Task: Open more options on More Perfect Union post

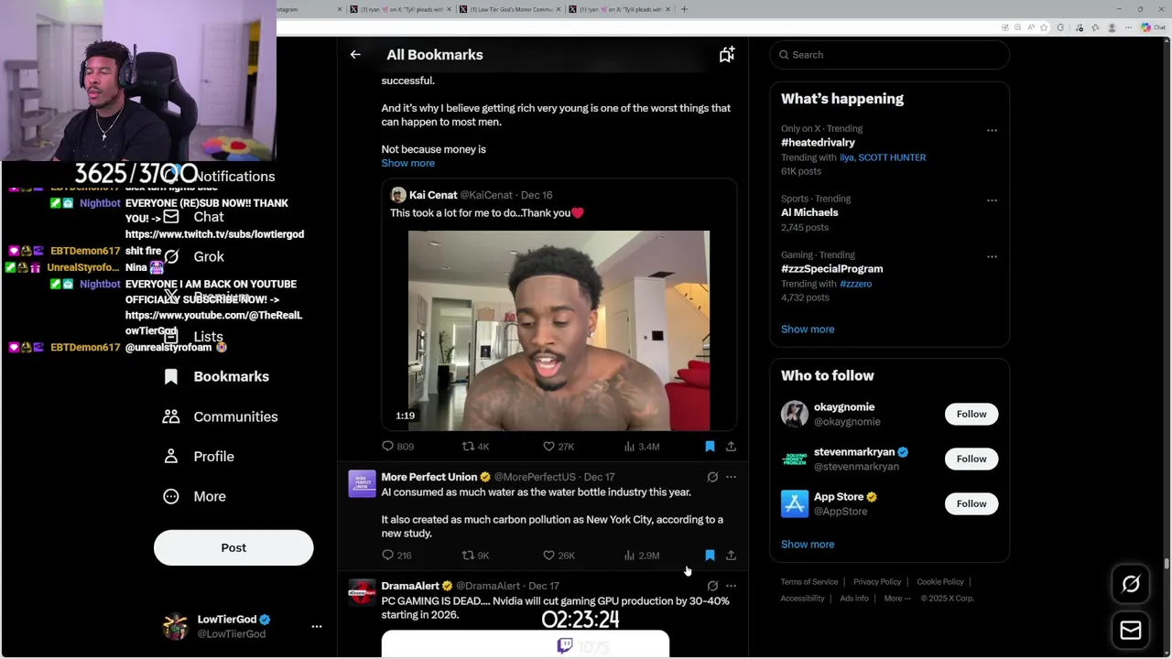Action: click(x=731, y=477)
